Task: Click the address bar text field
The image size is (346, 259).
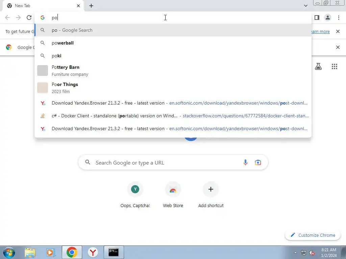Action: click(x=173, y=18)
